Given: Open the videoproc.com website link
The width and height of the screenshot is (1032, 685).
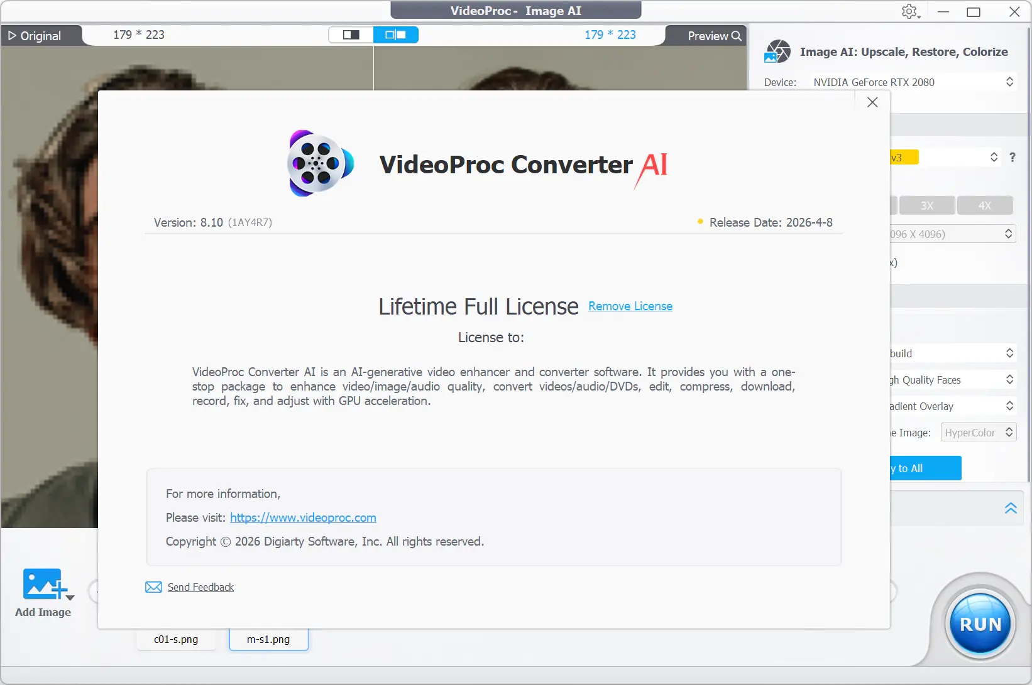Looking at the screenshot, I should tap(303, 518).
